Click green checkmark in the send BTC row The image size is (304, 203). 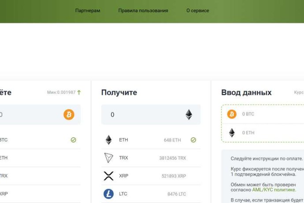73,140
